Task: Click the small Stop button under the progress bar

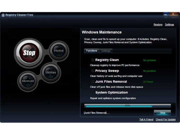Action: pyautogui.click(x=162, y=113)
